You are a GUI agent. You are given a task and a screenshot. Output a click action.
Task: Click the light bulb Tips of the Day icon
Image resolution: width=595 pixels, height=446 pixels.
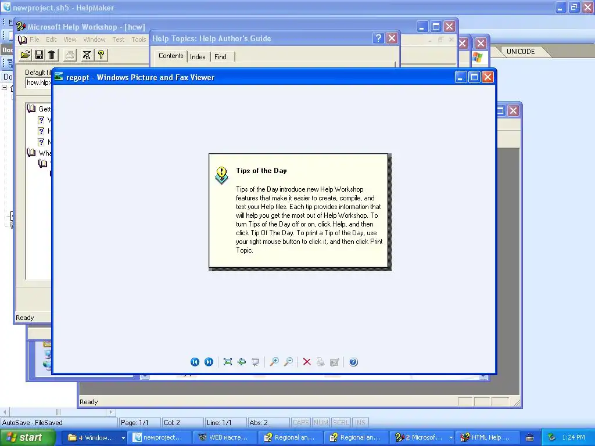(221, 175)
